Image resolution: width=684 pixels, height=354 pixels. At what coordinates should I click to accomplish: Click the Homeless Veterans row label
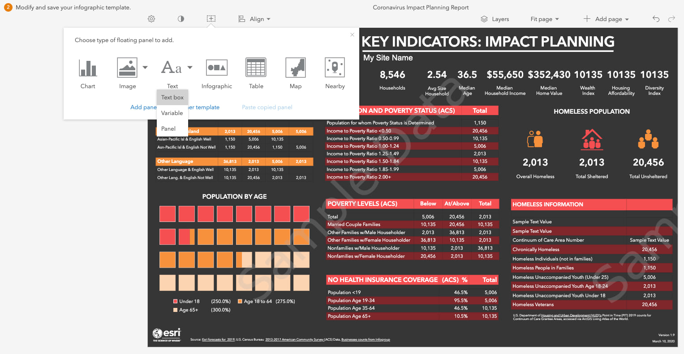tap(533, 305)
